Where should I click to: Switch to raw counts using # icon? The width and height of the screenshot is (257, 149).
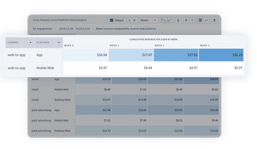click(186, 20)
